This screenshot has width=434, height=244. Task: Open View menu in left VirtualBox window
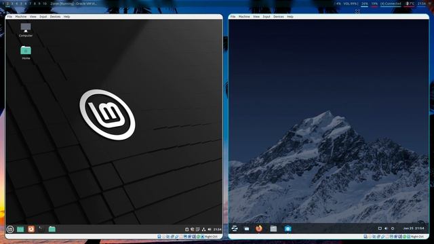(33, 16)
